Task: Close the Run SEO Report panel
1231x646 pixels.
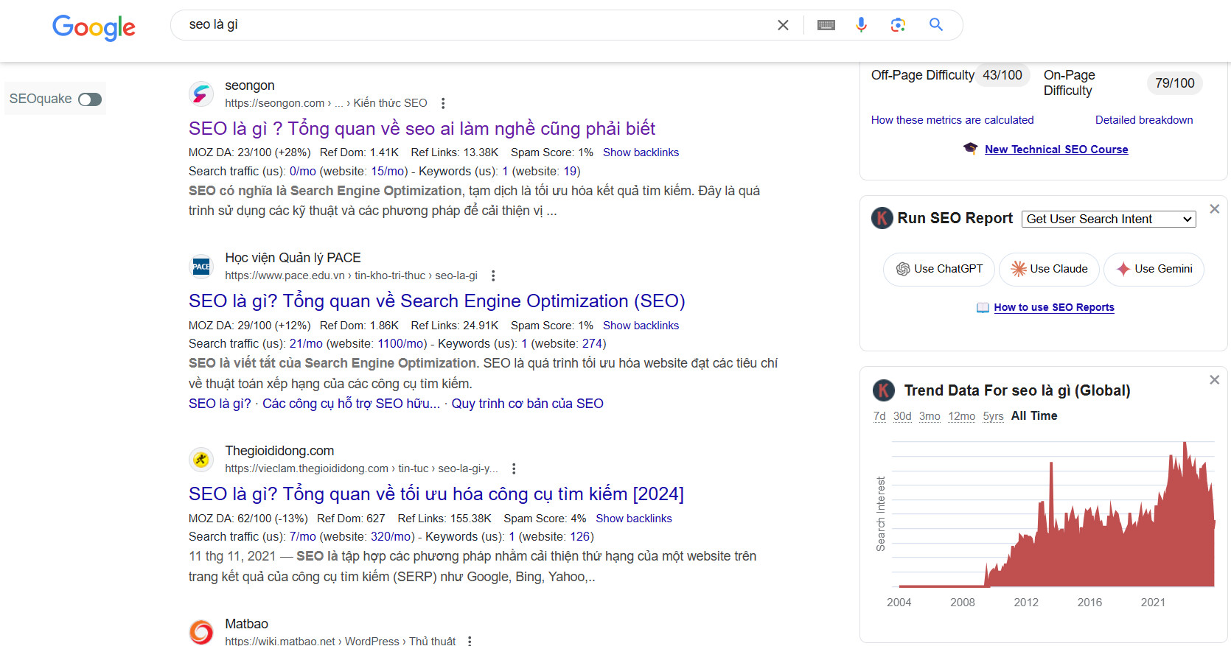Action: pos(1215,209)
